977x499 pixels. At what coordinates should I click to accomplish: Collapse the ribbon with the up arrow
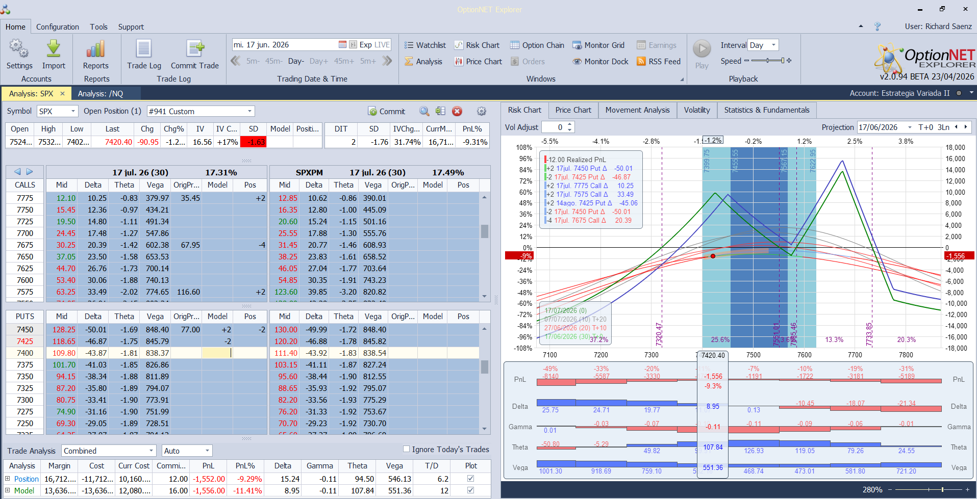point(861,26)
